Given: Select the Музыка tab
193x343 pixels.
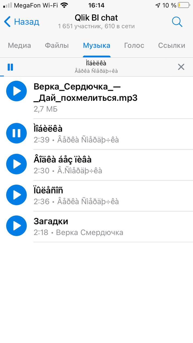Looking at the screenshot, I should click(x=97, y=46).
